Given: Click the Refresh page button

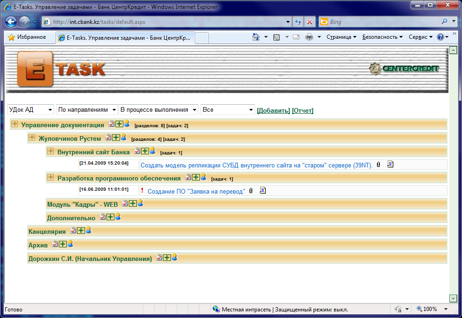Looking at the screenshot, I should 298,22.
